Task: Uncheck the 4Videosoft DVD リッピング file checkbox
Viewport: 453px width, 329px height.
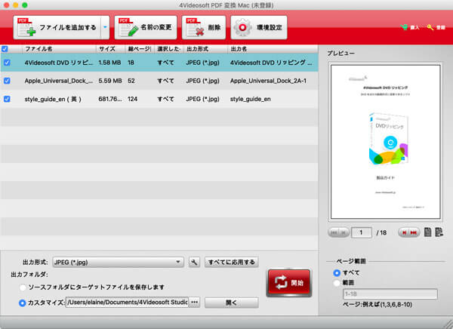Action: tap(7, 63)
